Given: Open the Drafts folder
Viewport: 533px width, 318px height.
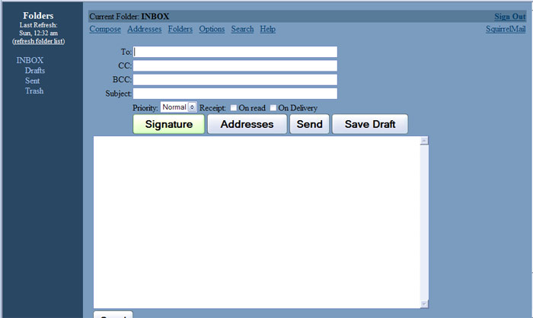Looking at the screenshot, I should [x=34, y=71].
